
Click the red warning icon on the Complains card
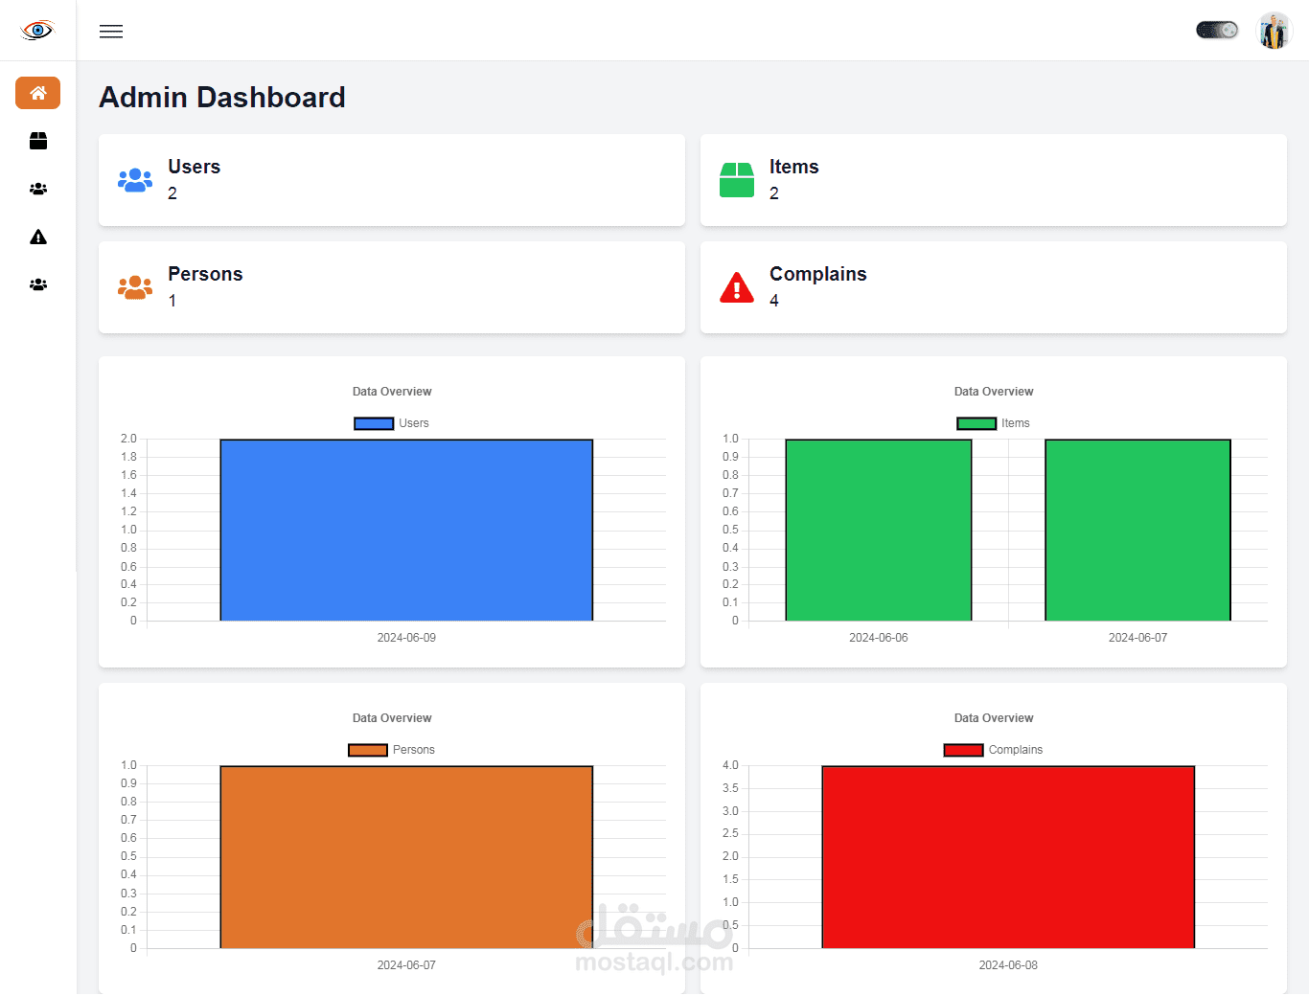tap(737, 287)
